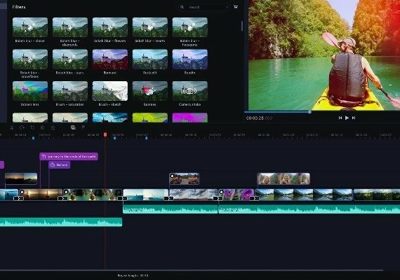
Task: Click the blue marker just right of playhead
Action: 114,138
